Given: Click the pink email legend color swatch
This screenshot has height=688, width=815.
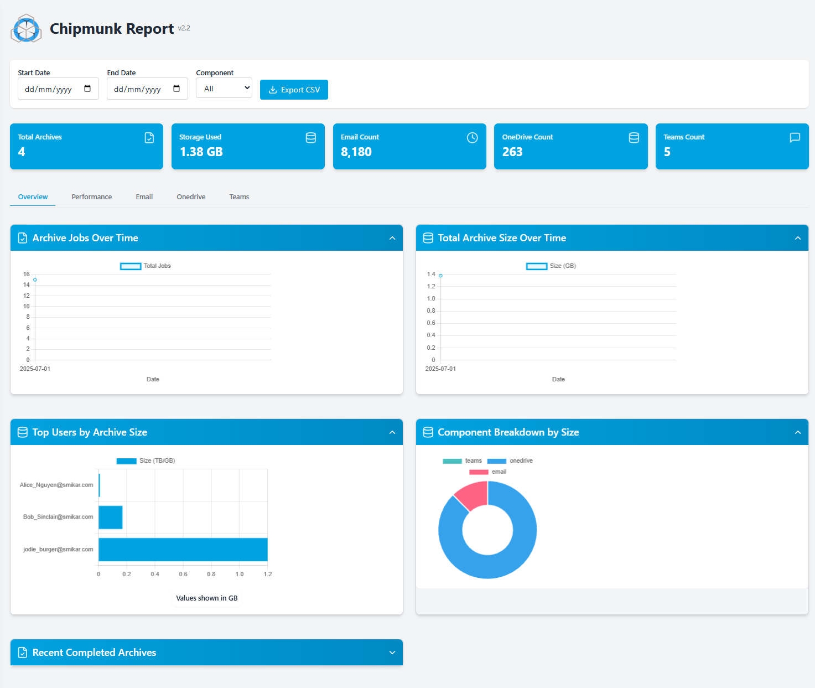Looking at the screenshot, I should click(x=479, y=472).
